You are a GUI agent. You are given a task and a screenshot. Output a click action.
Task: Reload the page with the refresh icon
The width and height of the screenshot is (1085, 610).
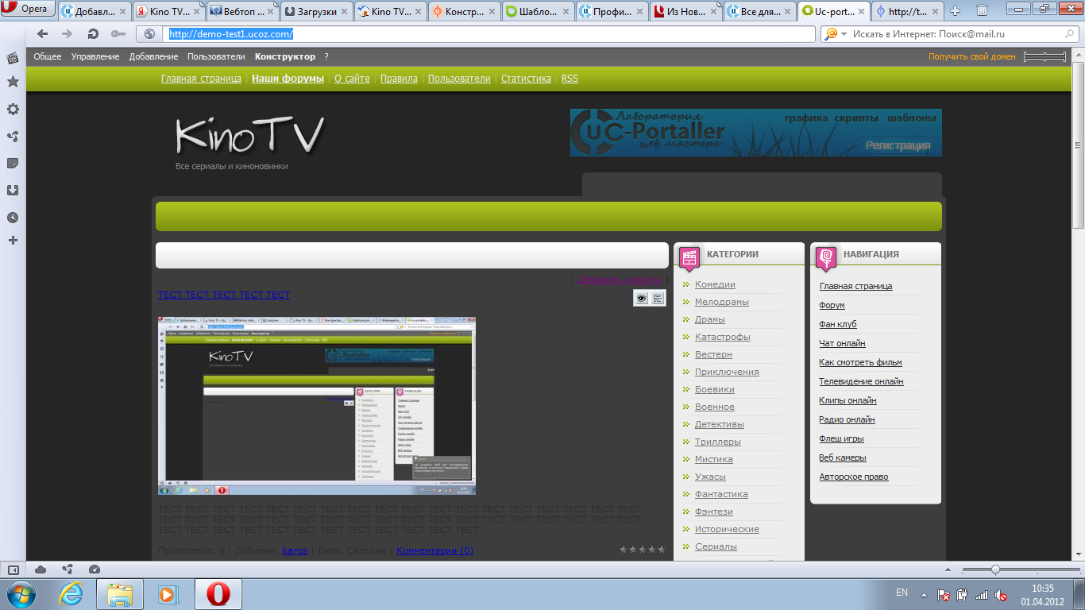click(93, 34)
